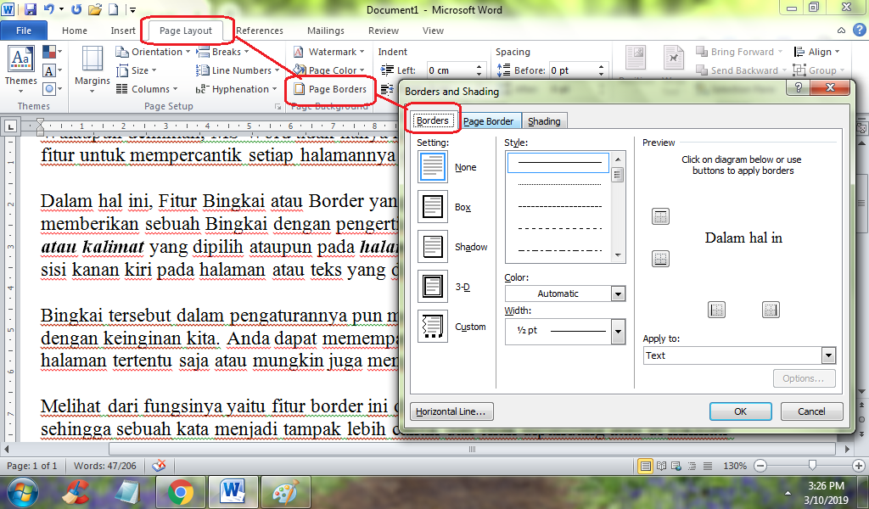Click OK in Borders and Shading
This screenshot has height=509, width=869.
pos(740,411)
